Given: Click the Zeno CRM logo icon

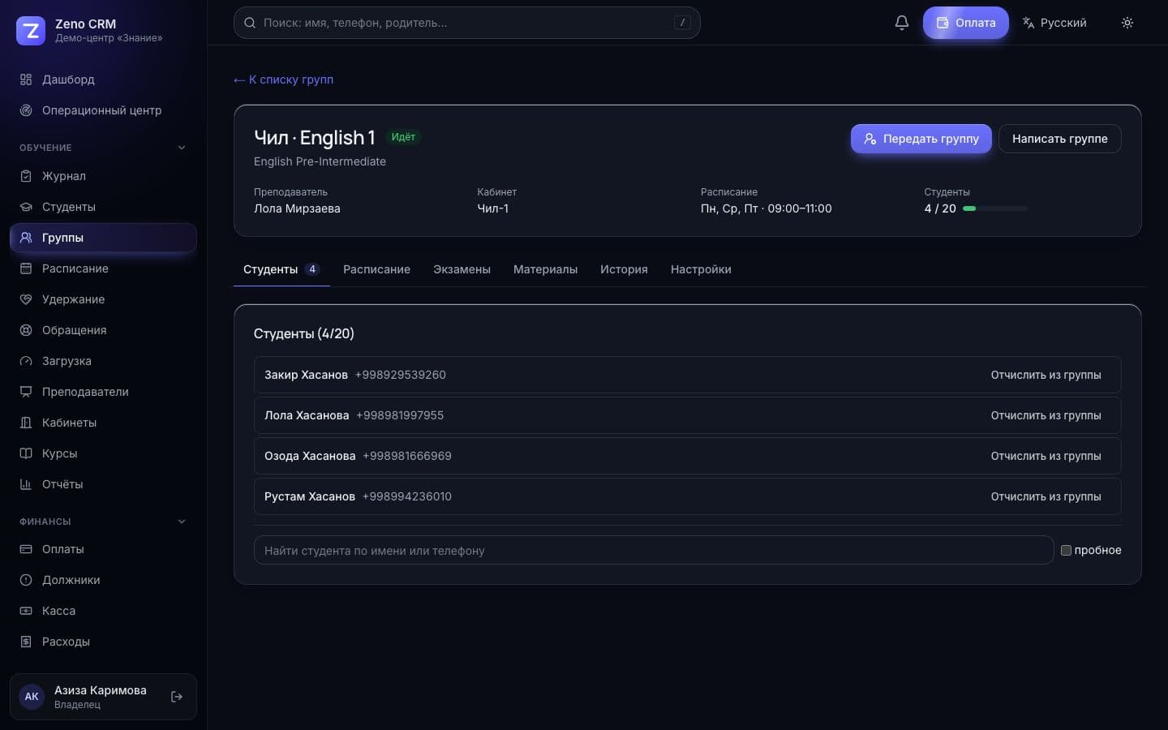Looking at the screenshot, I should pos(31,31).
